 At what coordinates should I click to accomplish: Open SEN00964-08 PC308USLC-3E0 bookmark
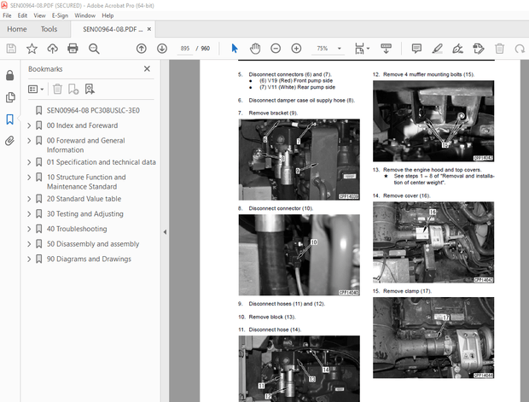click(x=93, y=110)
